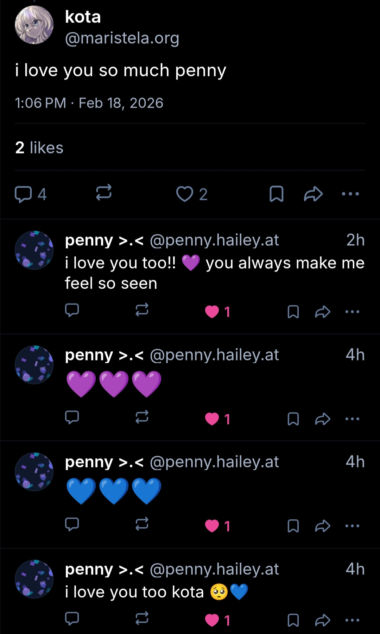This screenshot has width=380, height=634.
Task: Share kota's main post
Action: (x=313, y=194)
